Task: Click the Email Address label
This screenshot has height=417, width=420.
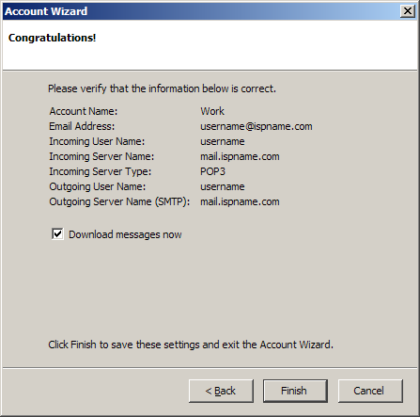Action: coord(82,126)
